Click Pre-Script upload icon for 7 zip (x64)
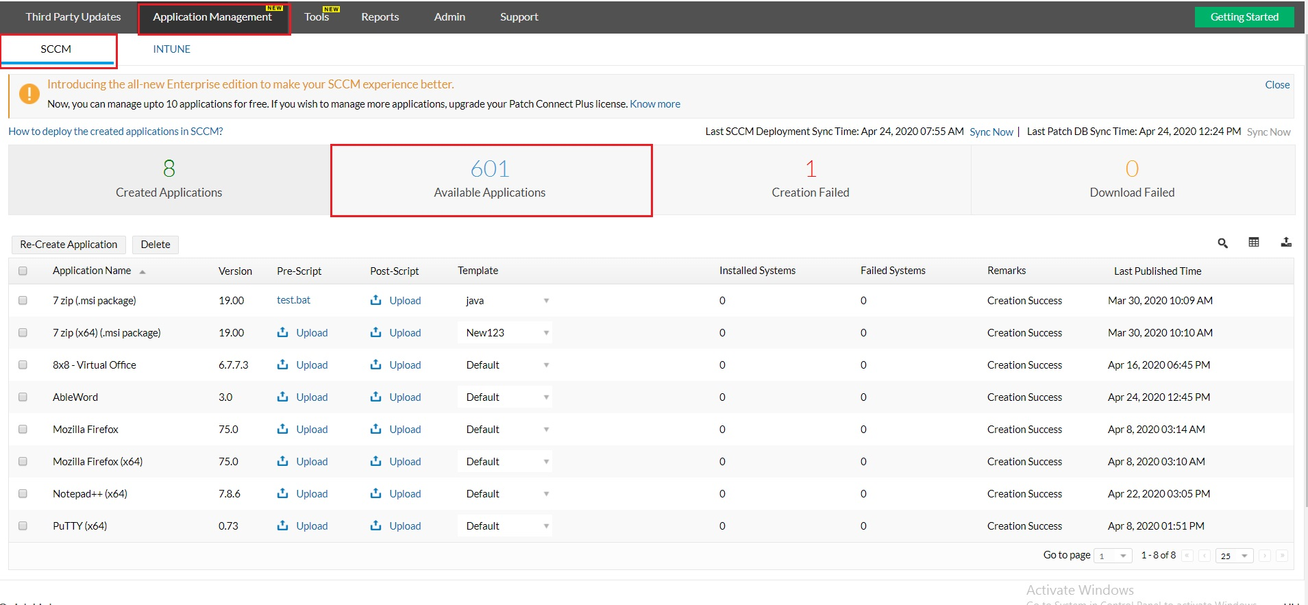Screen dimensions: 1308x605 [282, 332]
